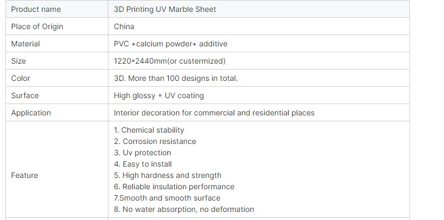This screenshot has width=444, height=220.
Task: Click '6. Reliable insulation performance' feature line
Action: pos(174,187)
